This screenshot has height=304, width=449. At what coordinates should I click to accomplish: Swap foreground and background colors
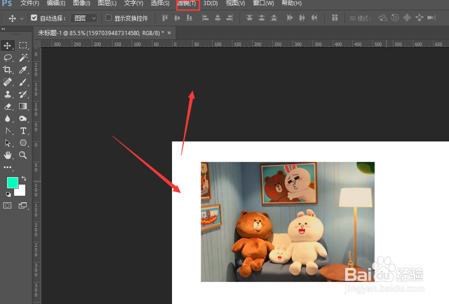[24, 178]
